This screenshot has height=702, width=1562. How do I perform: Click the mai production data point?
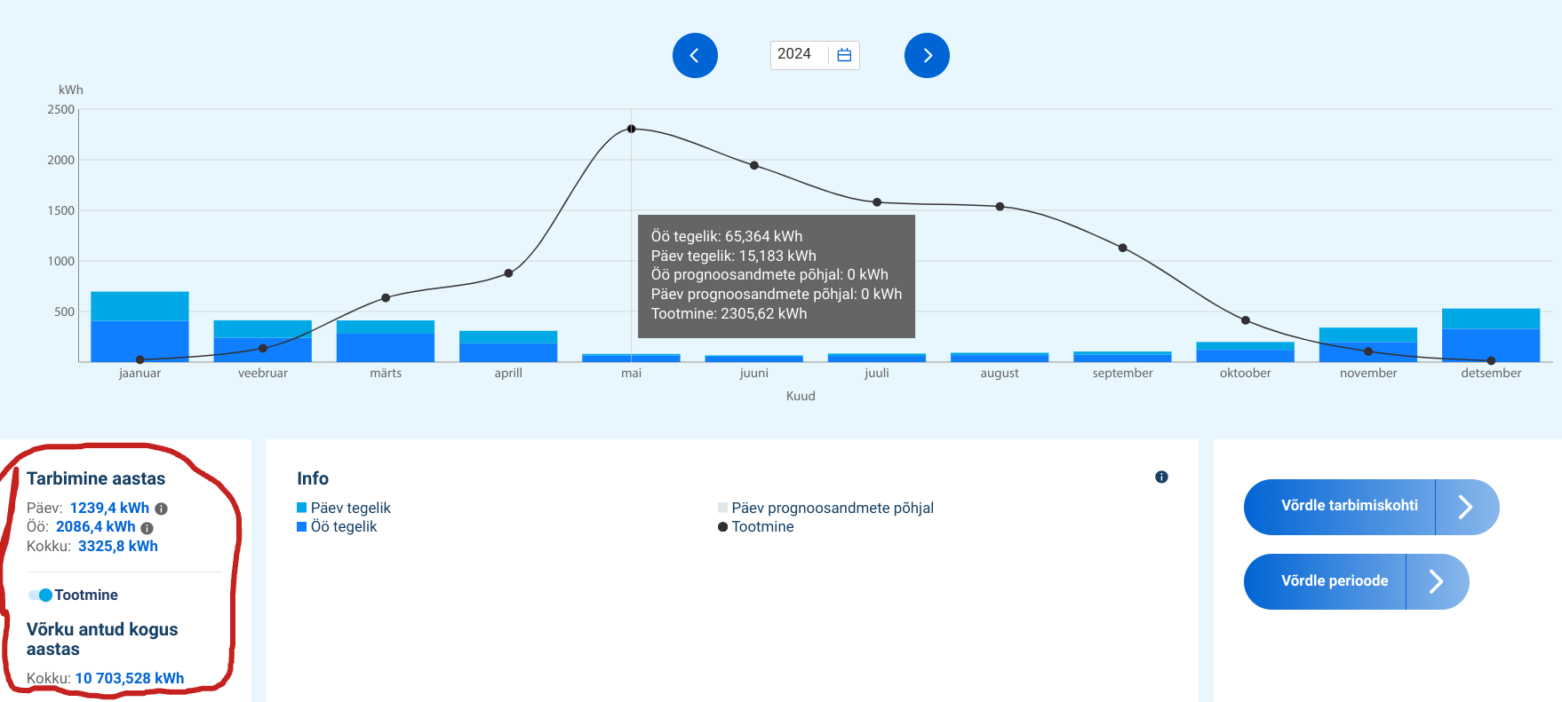(x=631, y=129)
